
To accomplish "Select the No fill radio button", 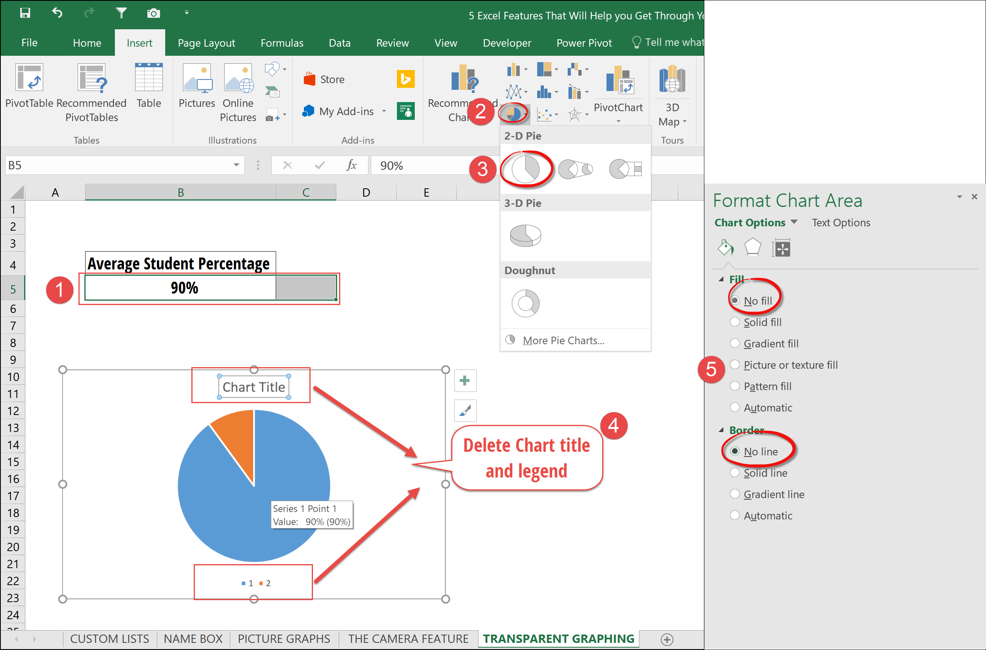I will tap(734, 300).
